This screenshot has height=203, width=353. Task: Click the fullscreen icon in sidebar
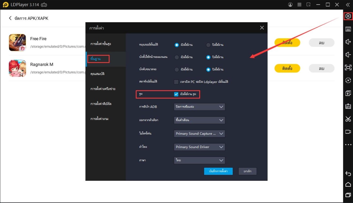348,68
